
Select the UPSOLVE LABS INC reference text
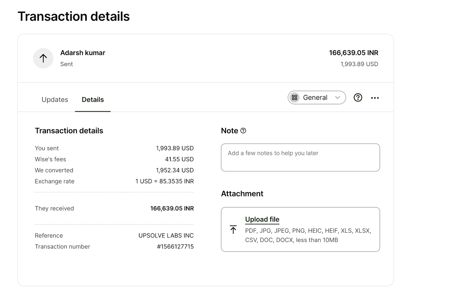[166, 235]
